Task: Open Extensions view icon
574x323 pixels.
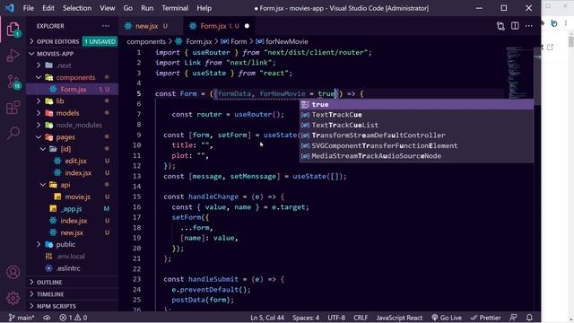Action: 13,108
